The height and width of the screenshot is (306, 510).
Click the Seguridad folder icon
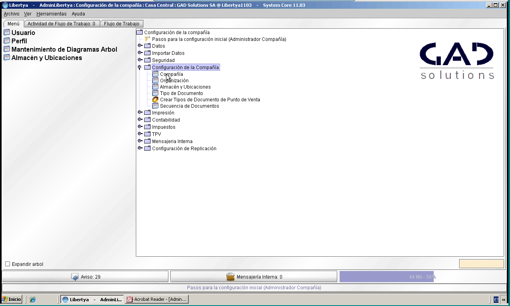pos(147,60)
